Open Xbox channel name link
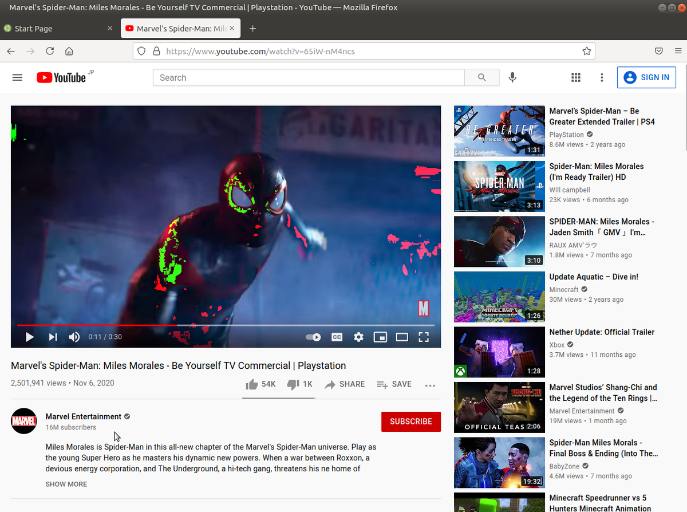The height and width of the screenshot is (512, 687). 557,345
